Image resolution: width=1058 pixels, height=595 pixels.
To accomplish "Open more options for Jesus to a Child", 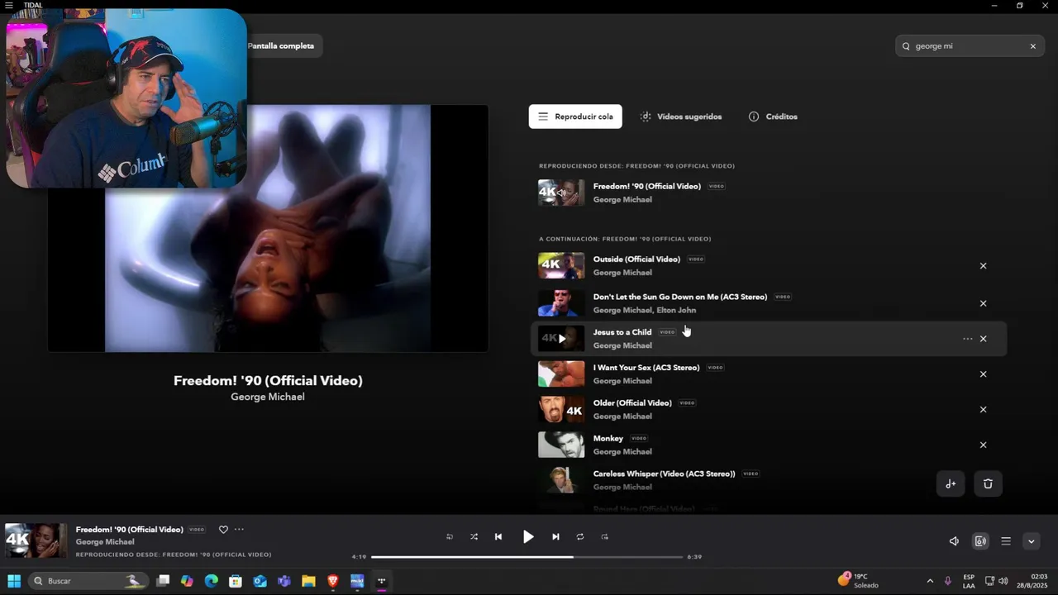I will (967, 339).
